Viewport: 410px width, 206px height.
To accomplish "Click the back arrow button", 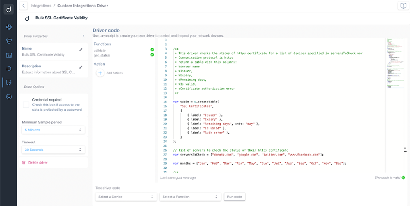I will click(x=23, y=6).
